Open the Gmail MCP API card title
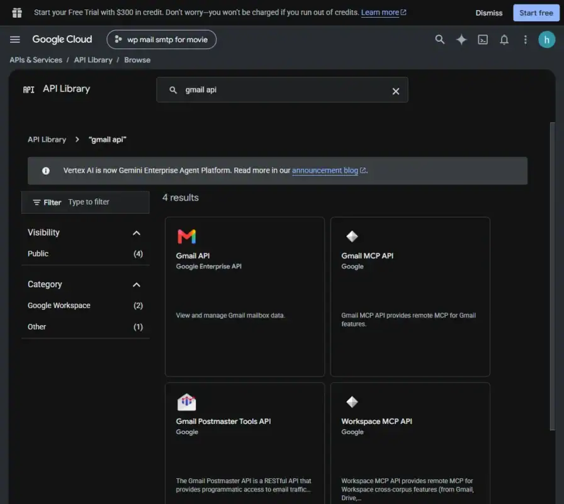Screen dimensions: 564x504 coord(367,256)
